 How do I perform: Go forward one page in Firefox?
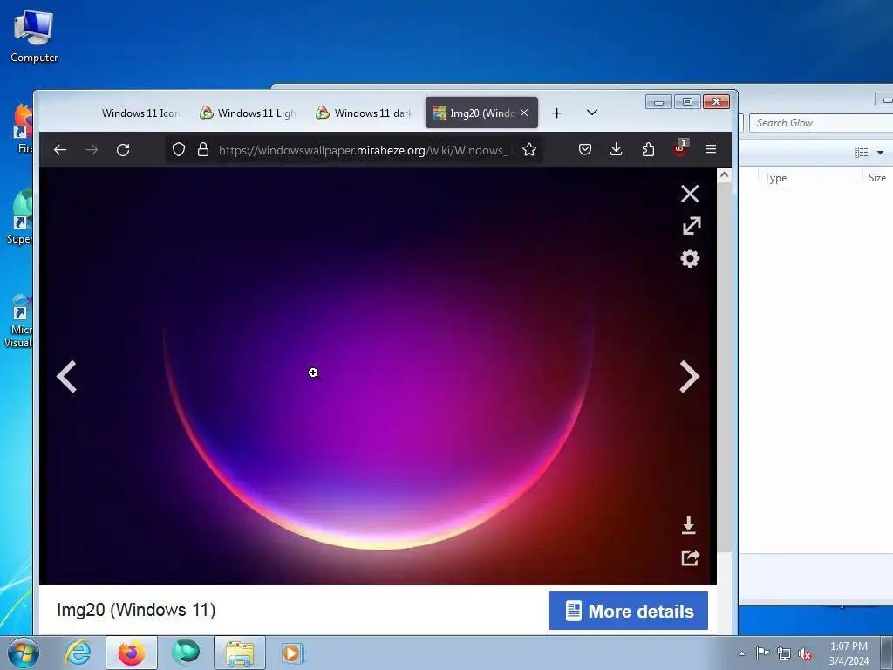[91, 150]
